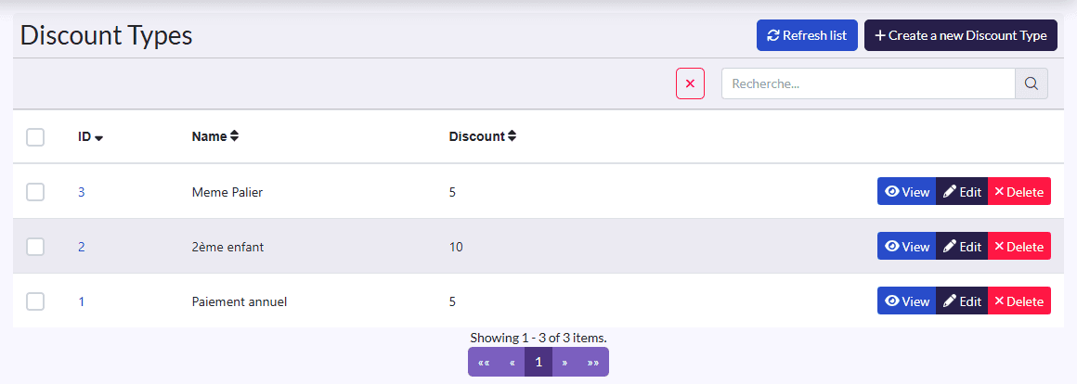View the Paiement annuel discount type
Viewport: 1077px width, 384px height.
907,301
